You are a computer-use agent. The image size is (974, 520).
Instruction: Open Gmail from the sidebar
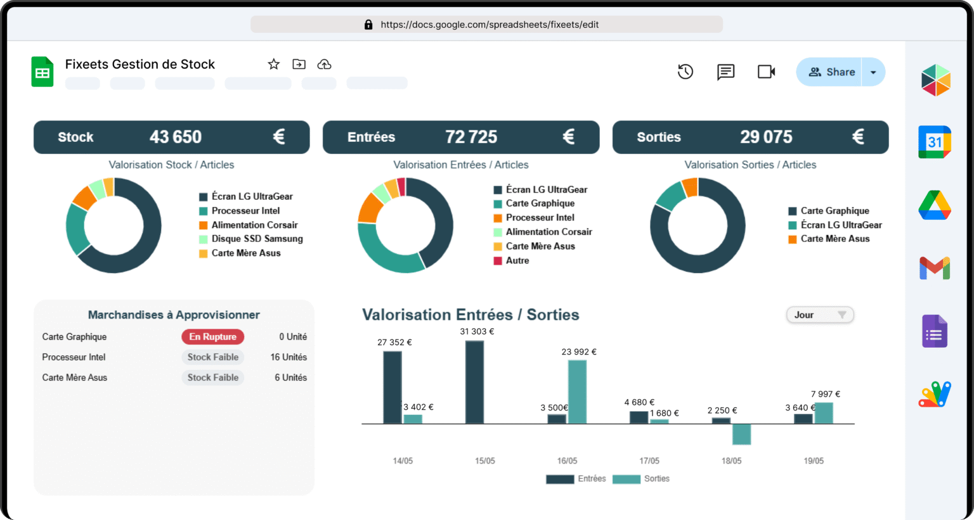click(935, 269)
